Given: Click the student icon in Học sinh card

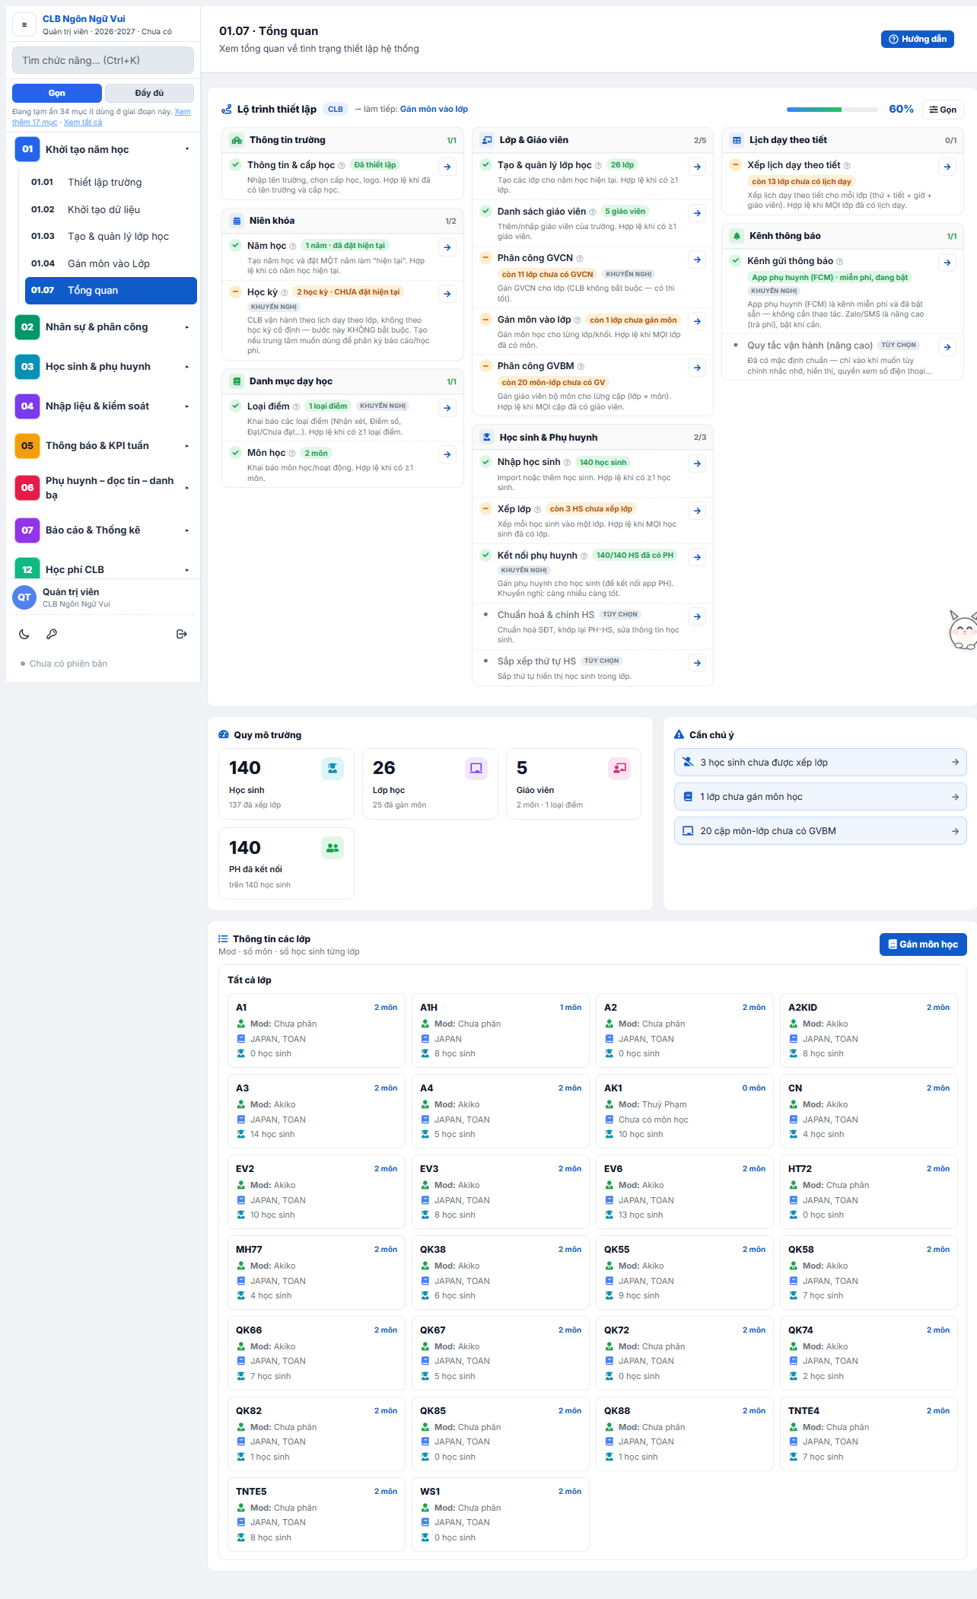Looking at the screenshot, I should pos(333,769).
